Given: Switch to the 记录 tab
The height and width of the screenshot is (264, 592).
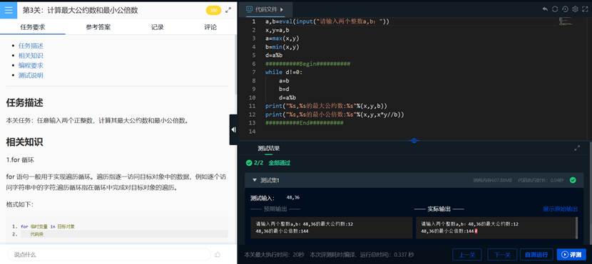Looking at the screenshot, I should click(x=158, y=27).
